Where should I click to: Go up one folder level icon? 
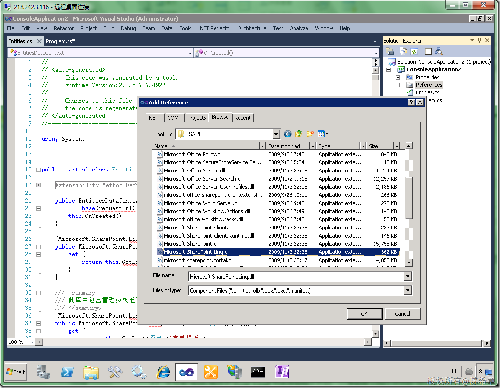[298, 134]
